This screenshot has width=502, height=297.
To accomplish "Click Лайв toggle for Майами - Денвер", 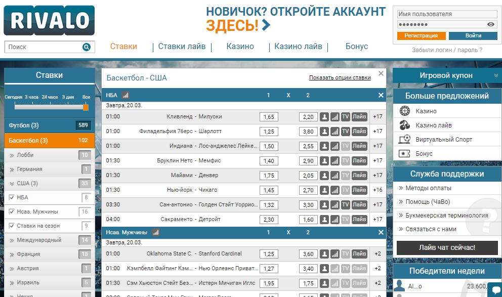I will point(359,176).
